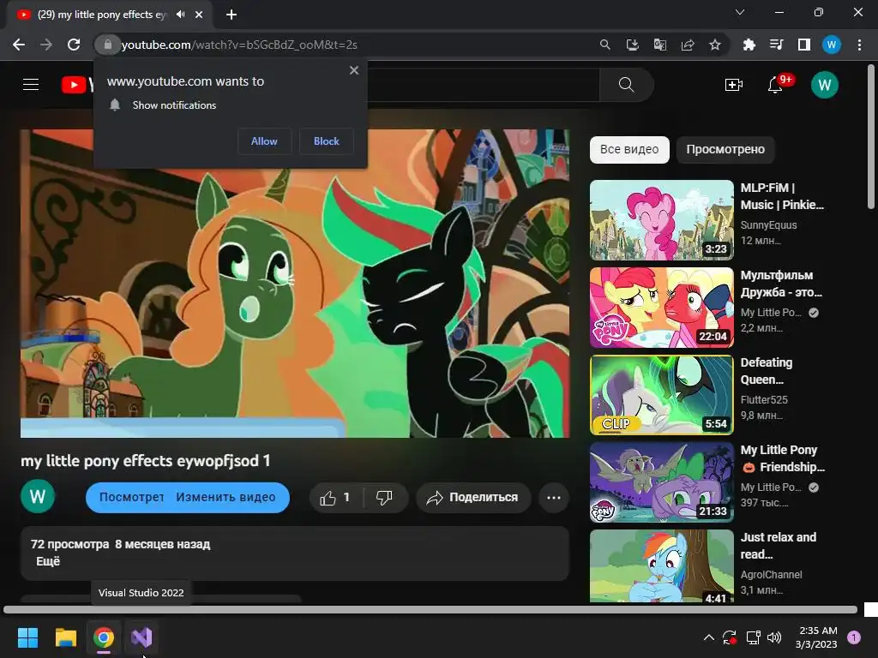Image resolution: width=878 pixels, height=658 pixels.
Task: Dislike the video with thumbs down
Action: coord(385,498)
